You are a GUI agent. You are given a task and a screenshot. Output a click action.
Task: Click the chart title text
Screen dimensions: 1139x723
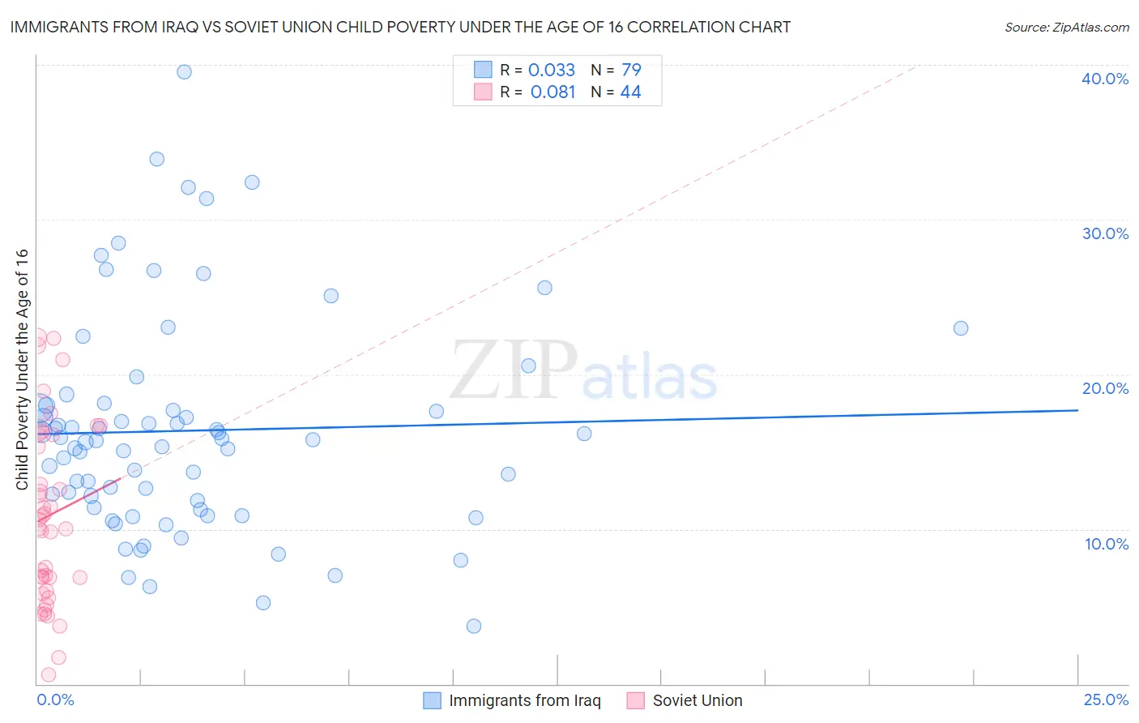[x=401, y=27]
